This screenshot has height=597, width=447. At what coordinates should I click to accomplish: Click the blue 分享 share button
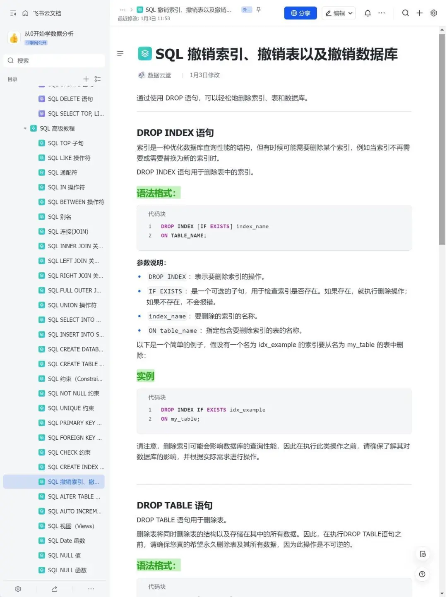(300, 13)
